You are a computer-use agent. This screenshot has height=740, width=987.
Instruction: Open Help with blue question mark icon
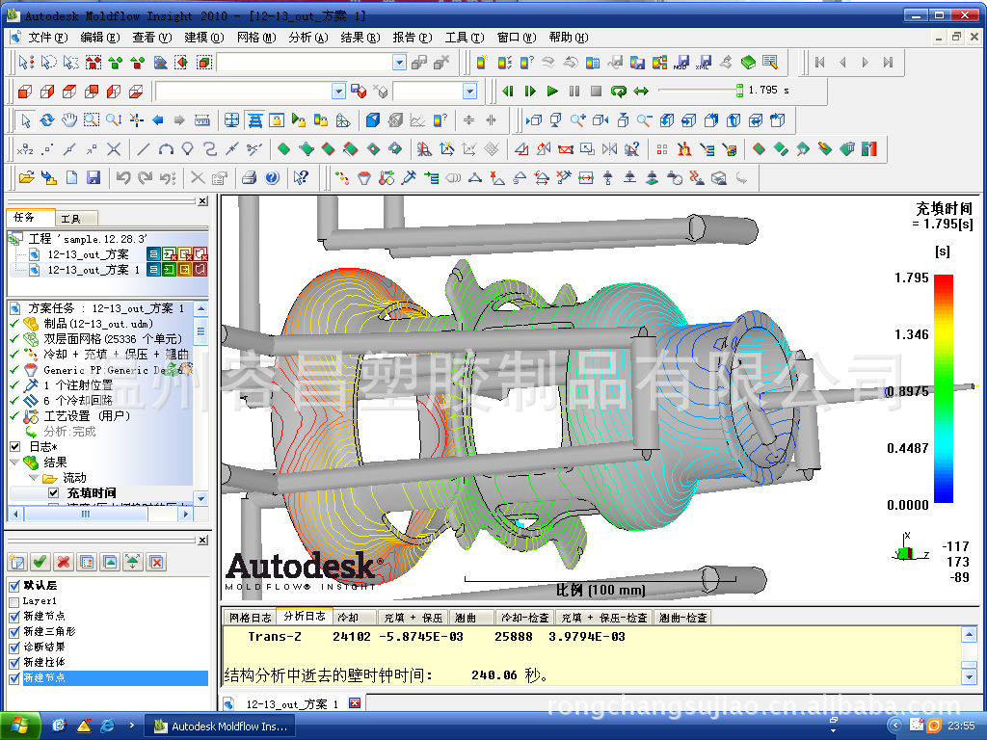pyautogui.click(x=272, y=178)
